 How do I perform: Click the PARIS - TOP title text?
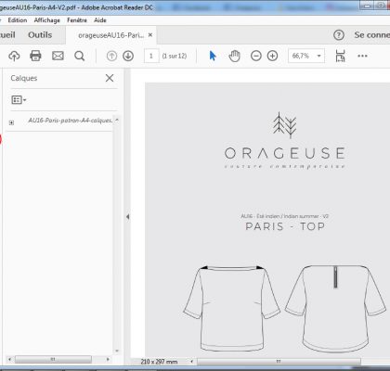(285, 226)
